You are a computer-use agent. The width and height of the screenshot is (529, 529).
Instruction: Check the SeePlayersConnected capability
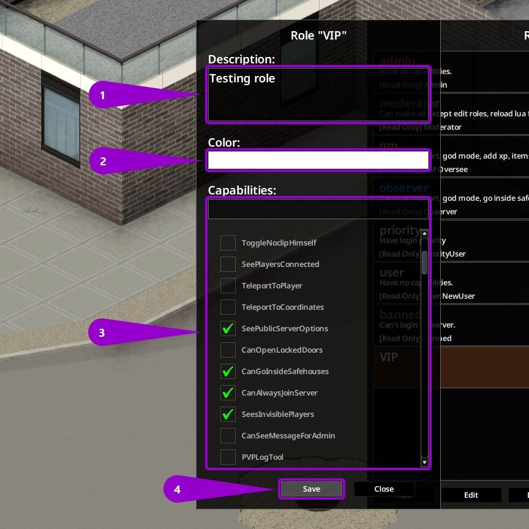pos(228,264)
